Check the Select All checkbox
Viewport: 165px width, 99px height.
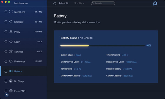(x=55, y=4)
